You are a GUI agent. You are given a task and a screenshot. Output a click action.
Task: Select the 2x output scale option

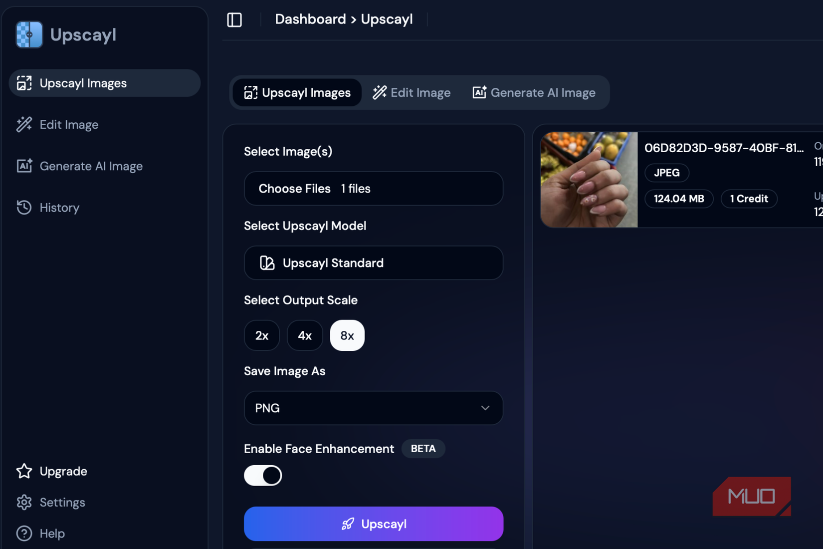coord(262,335)
